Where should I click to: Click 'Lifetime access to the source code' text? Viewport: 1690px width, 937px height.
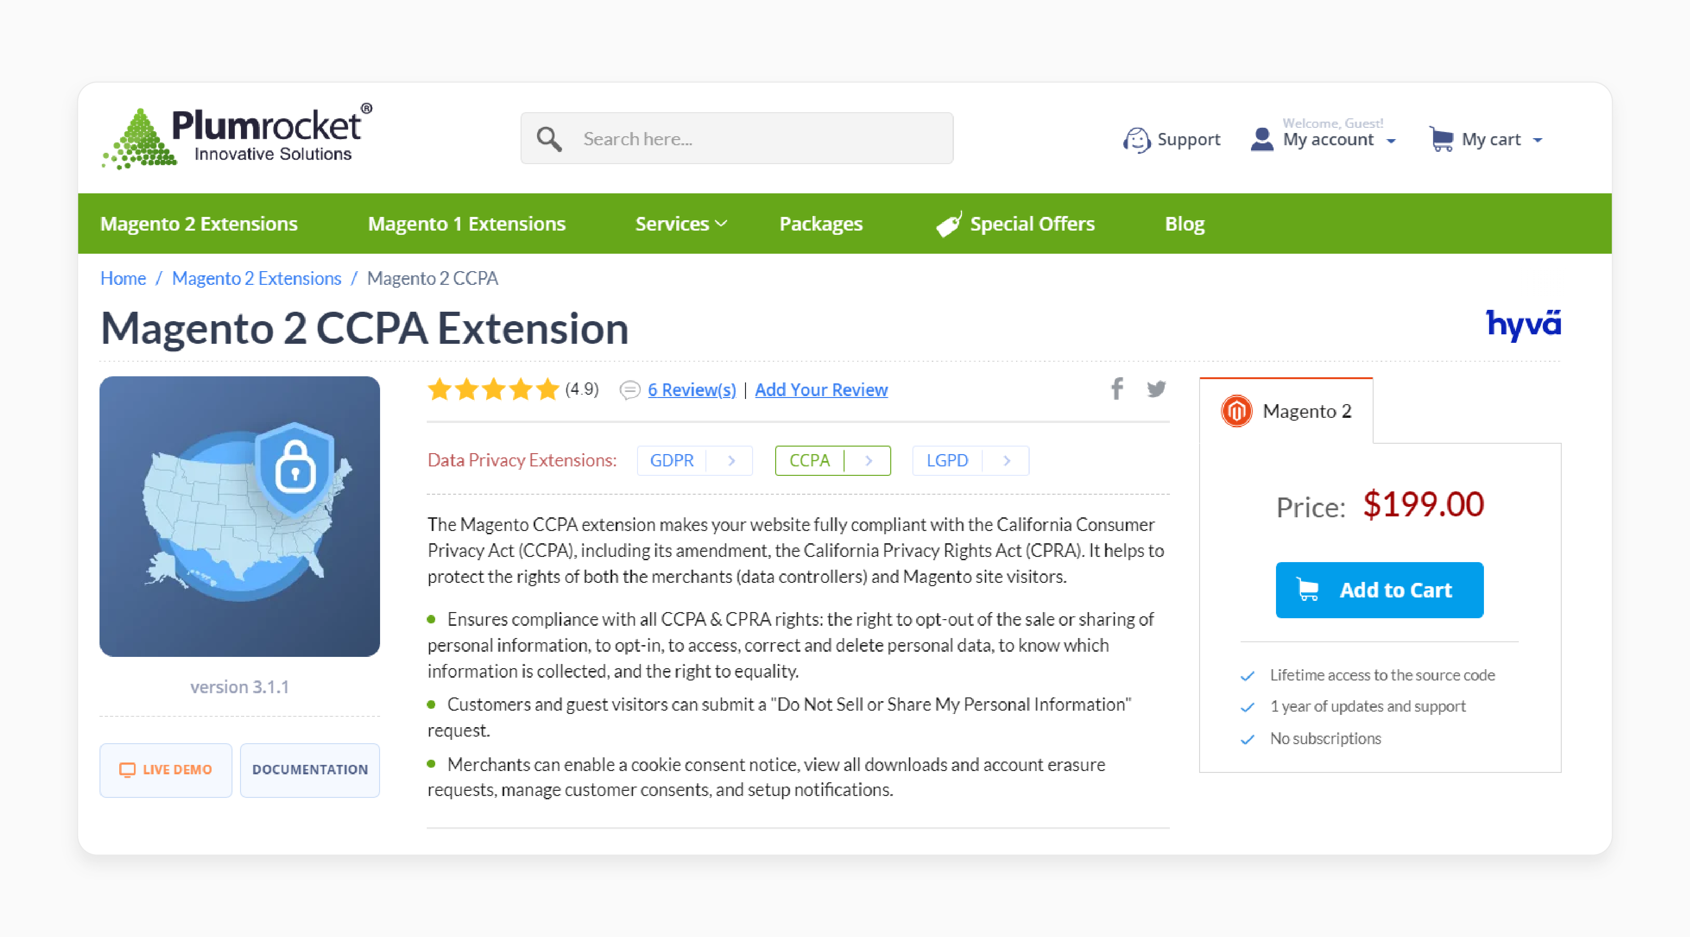(x=1382, y=675)
